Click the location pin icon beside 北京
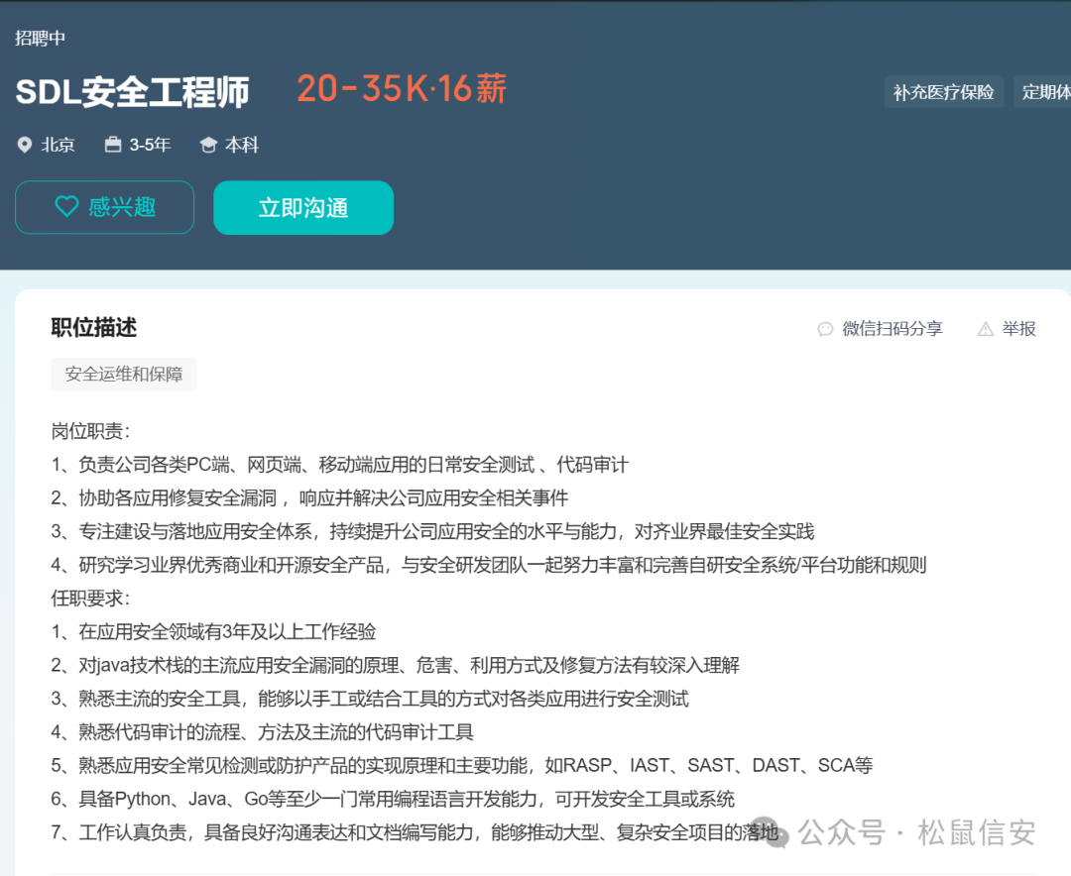 coord(25,145)
